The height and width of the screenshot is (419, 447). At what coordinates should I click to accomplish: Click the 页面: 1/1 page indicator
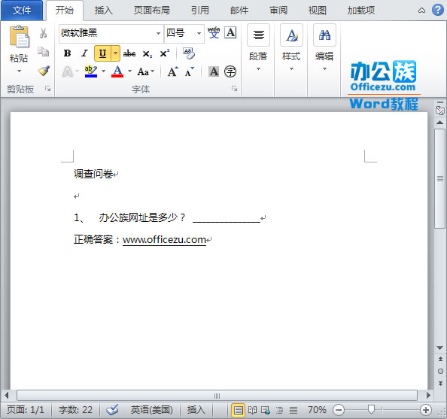[x=26, y=410]
